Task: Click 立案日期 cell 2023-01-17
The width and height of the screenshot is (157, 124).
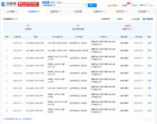Action: [18, 96]
